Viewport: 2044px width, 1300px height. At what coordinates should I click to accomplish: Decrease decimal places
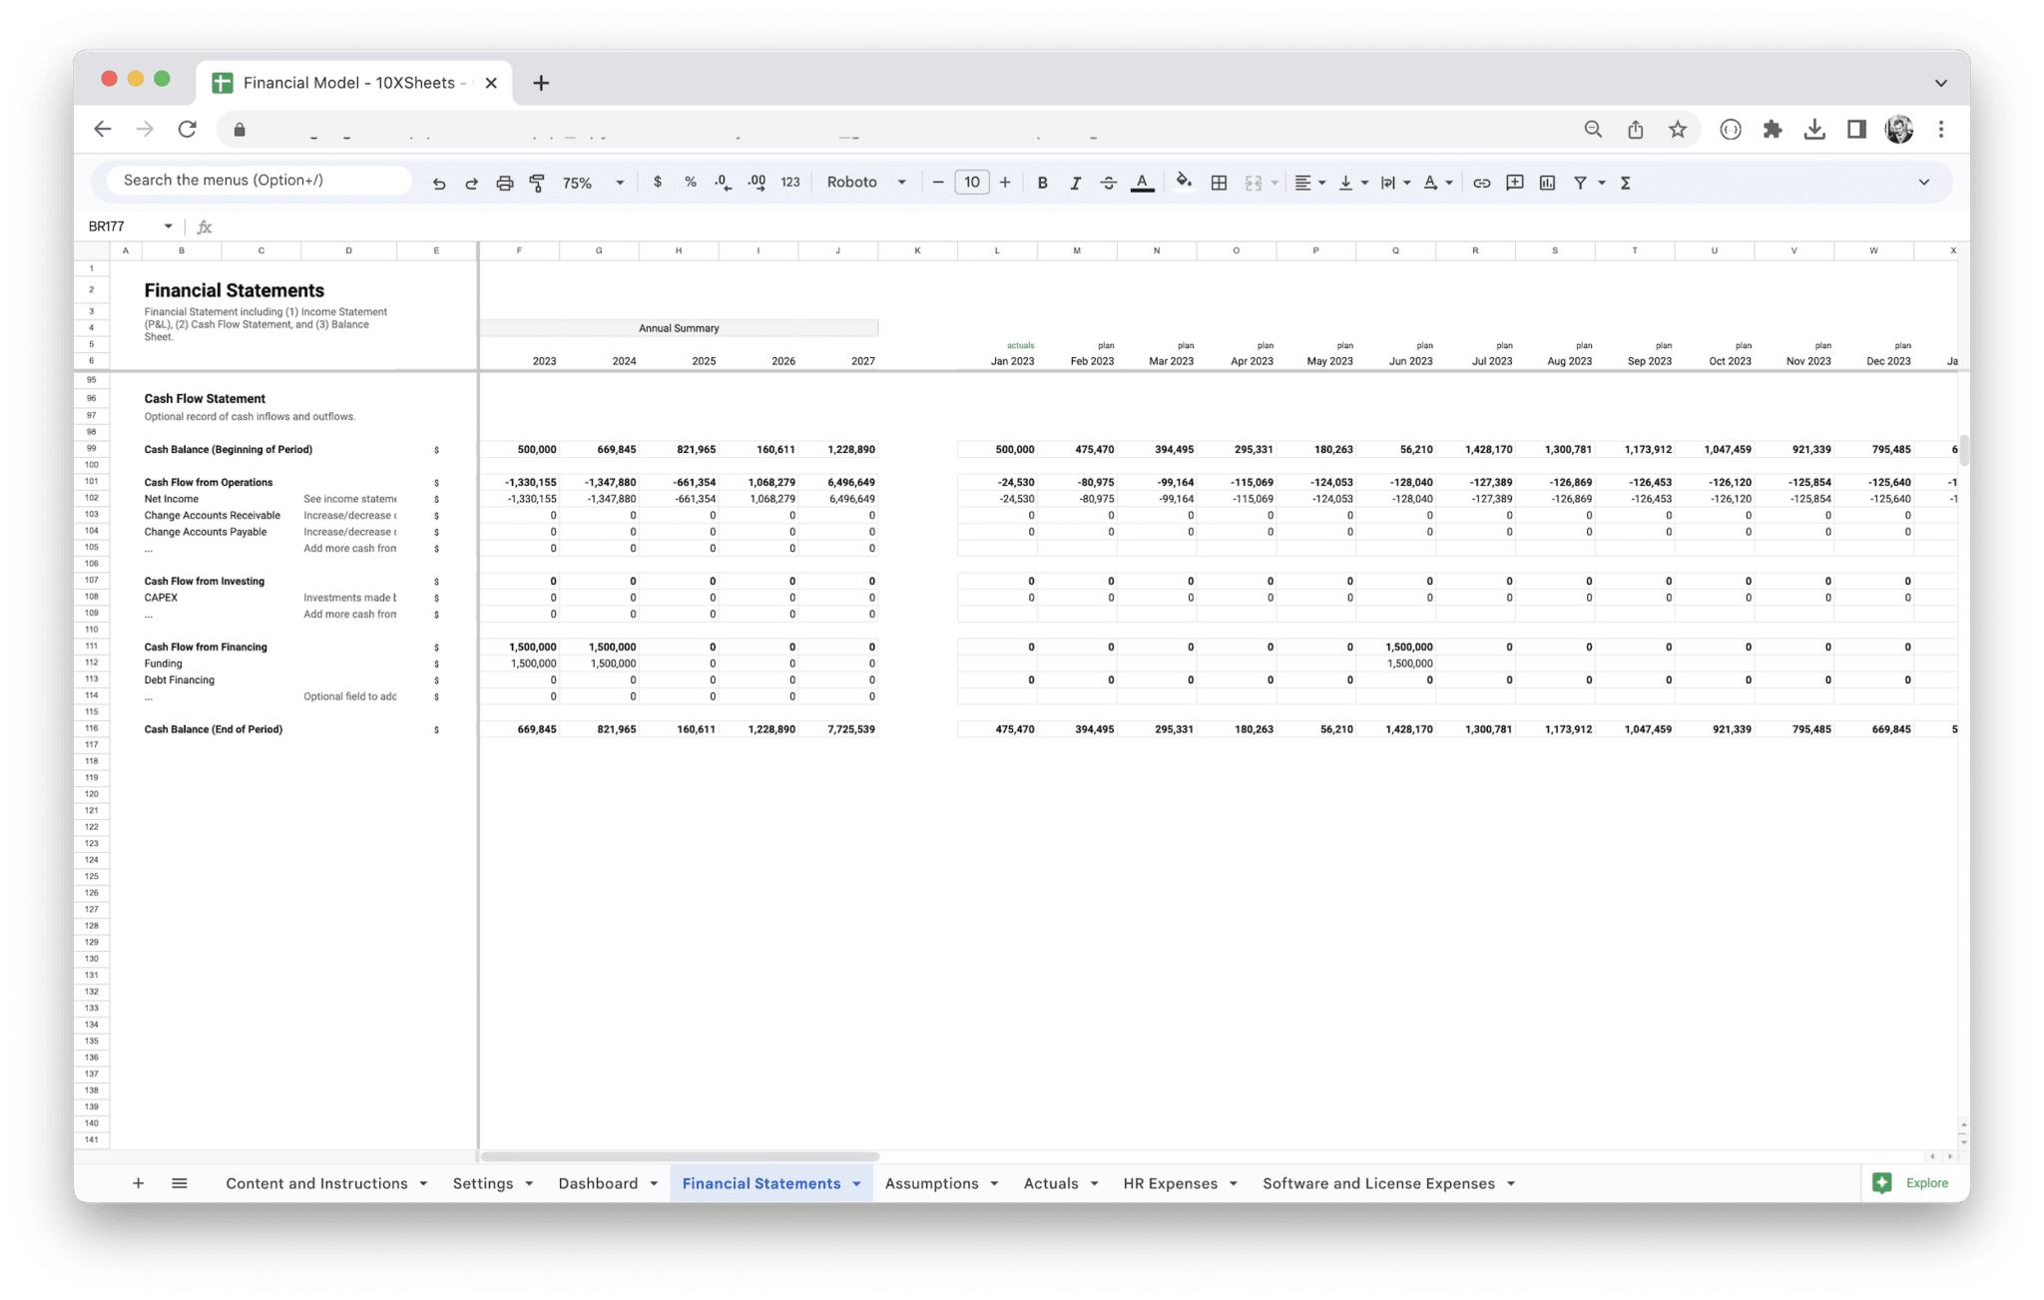click(x=722, y=182)
